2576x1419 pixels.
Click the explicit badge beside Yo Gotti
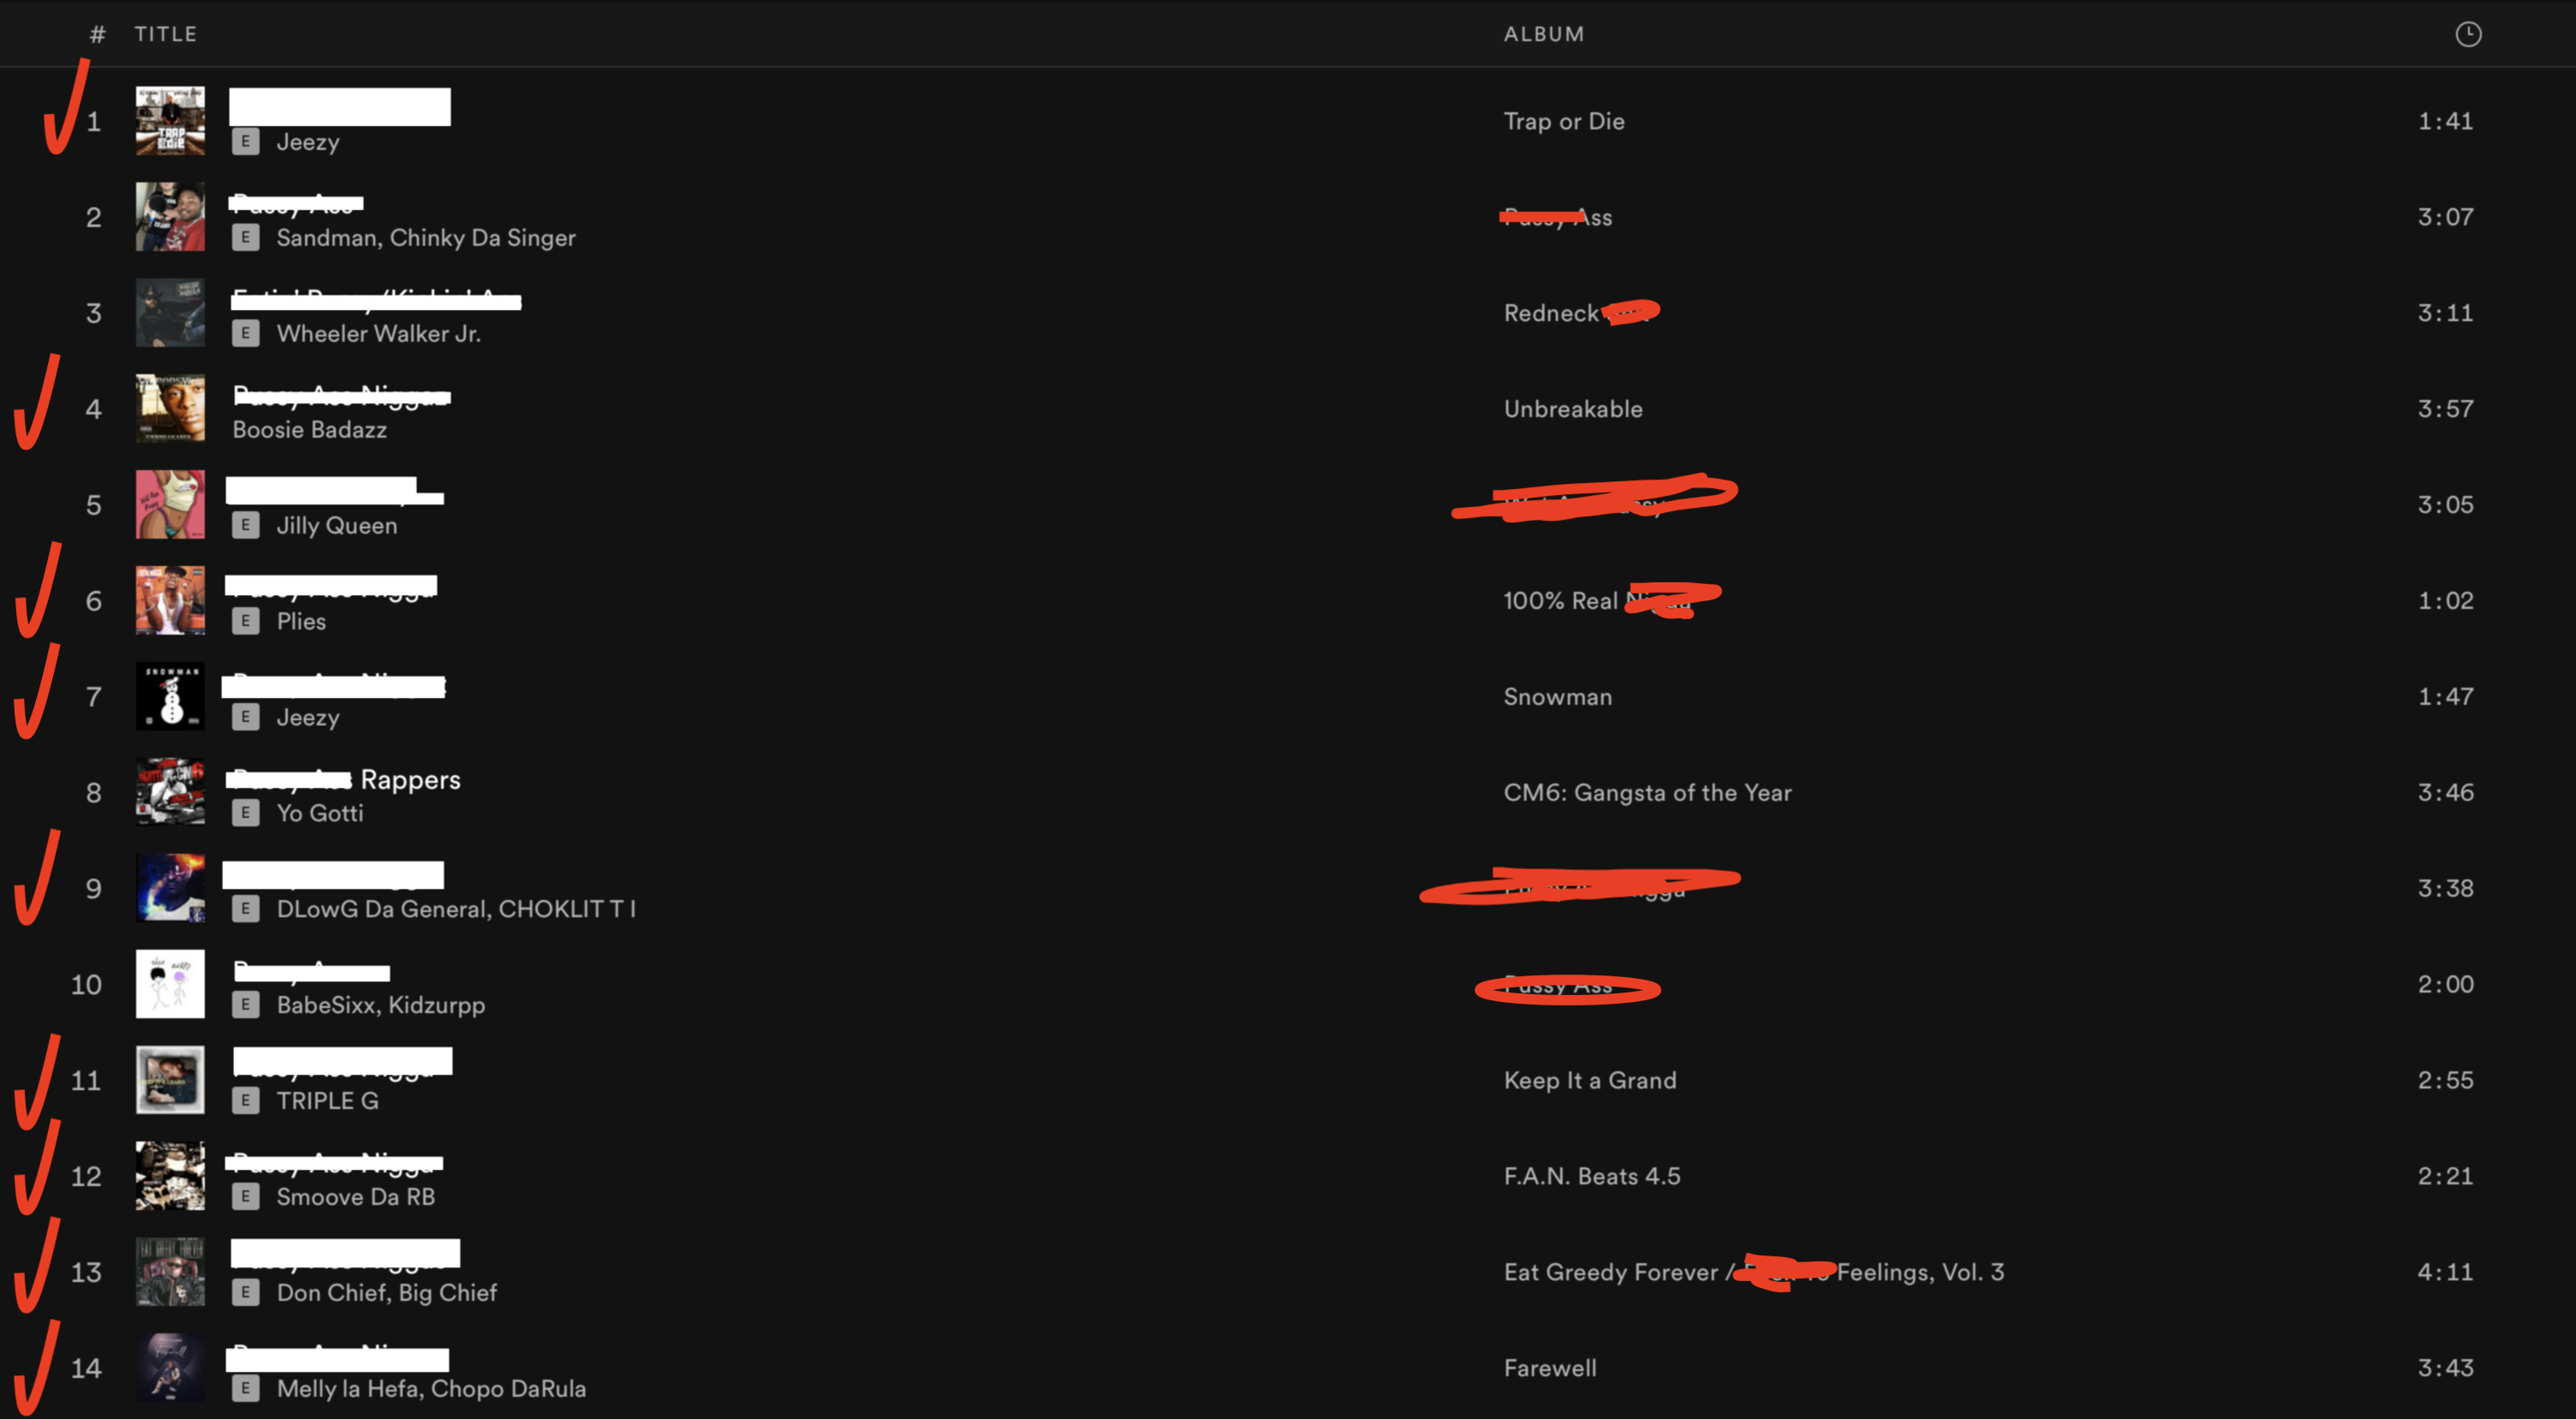click(245, 813)
